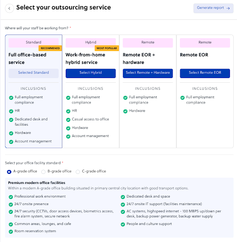
Task: Click the Standard label on the office-based card
Action: click(34, 43)
